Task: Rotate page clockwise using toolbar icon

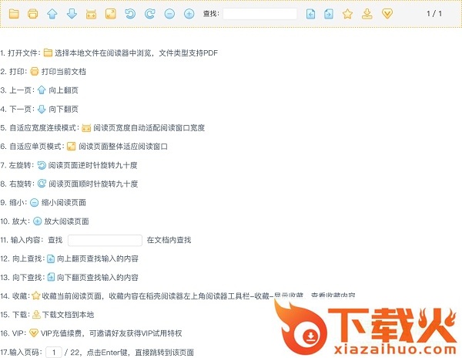Action: [150, 14]
